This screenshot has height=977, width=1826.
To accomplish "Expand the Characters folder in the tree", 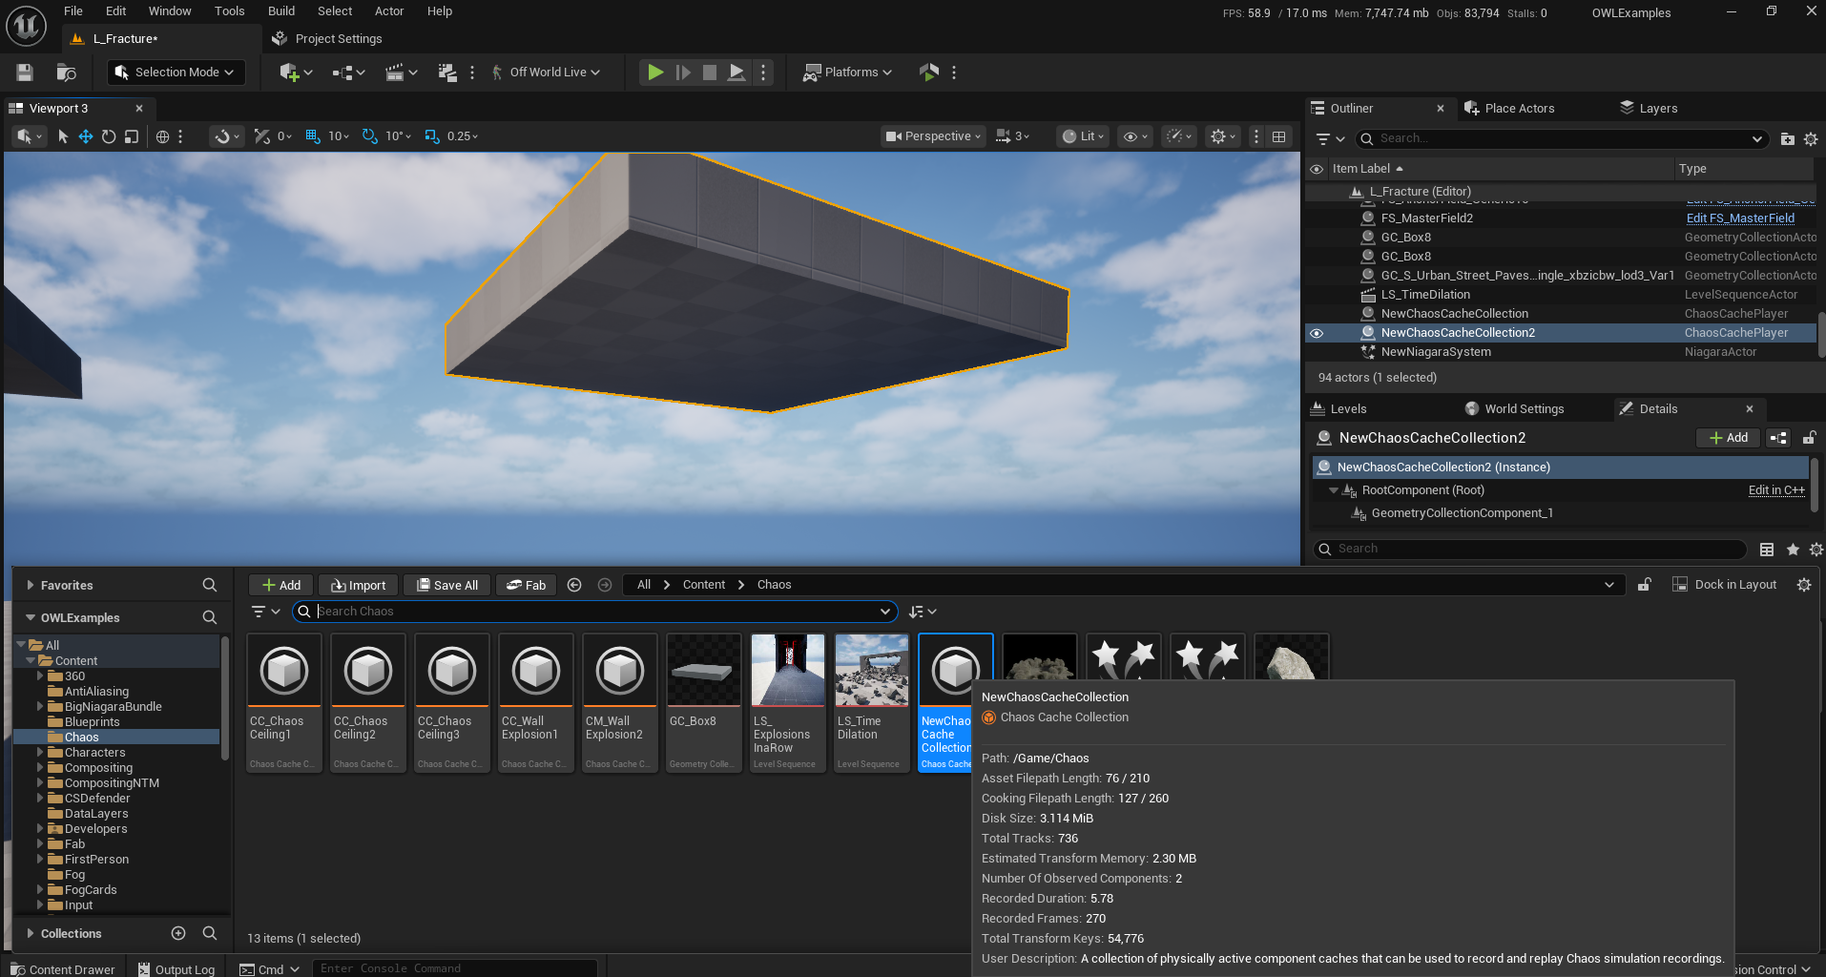I will click(x=40, y=753).
